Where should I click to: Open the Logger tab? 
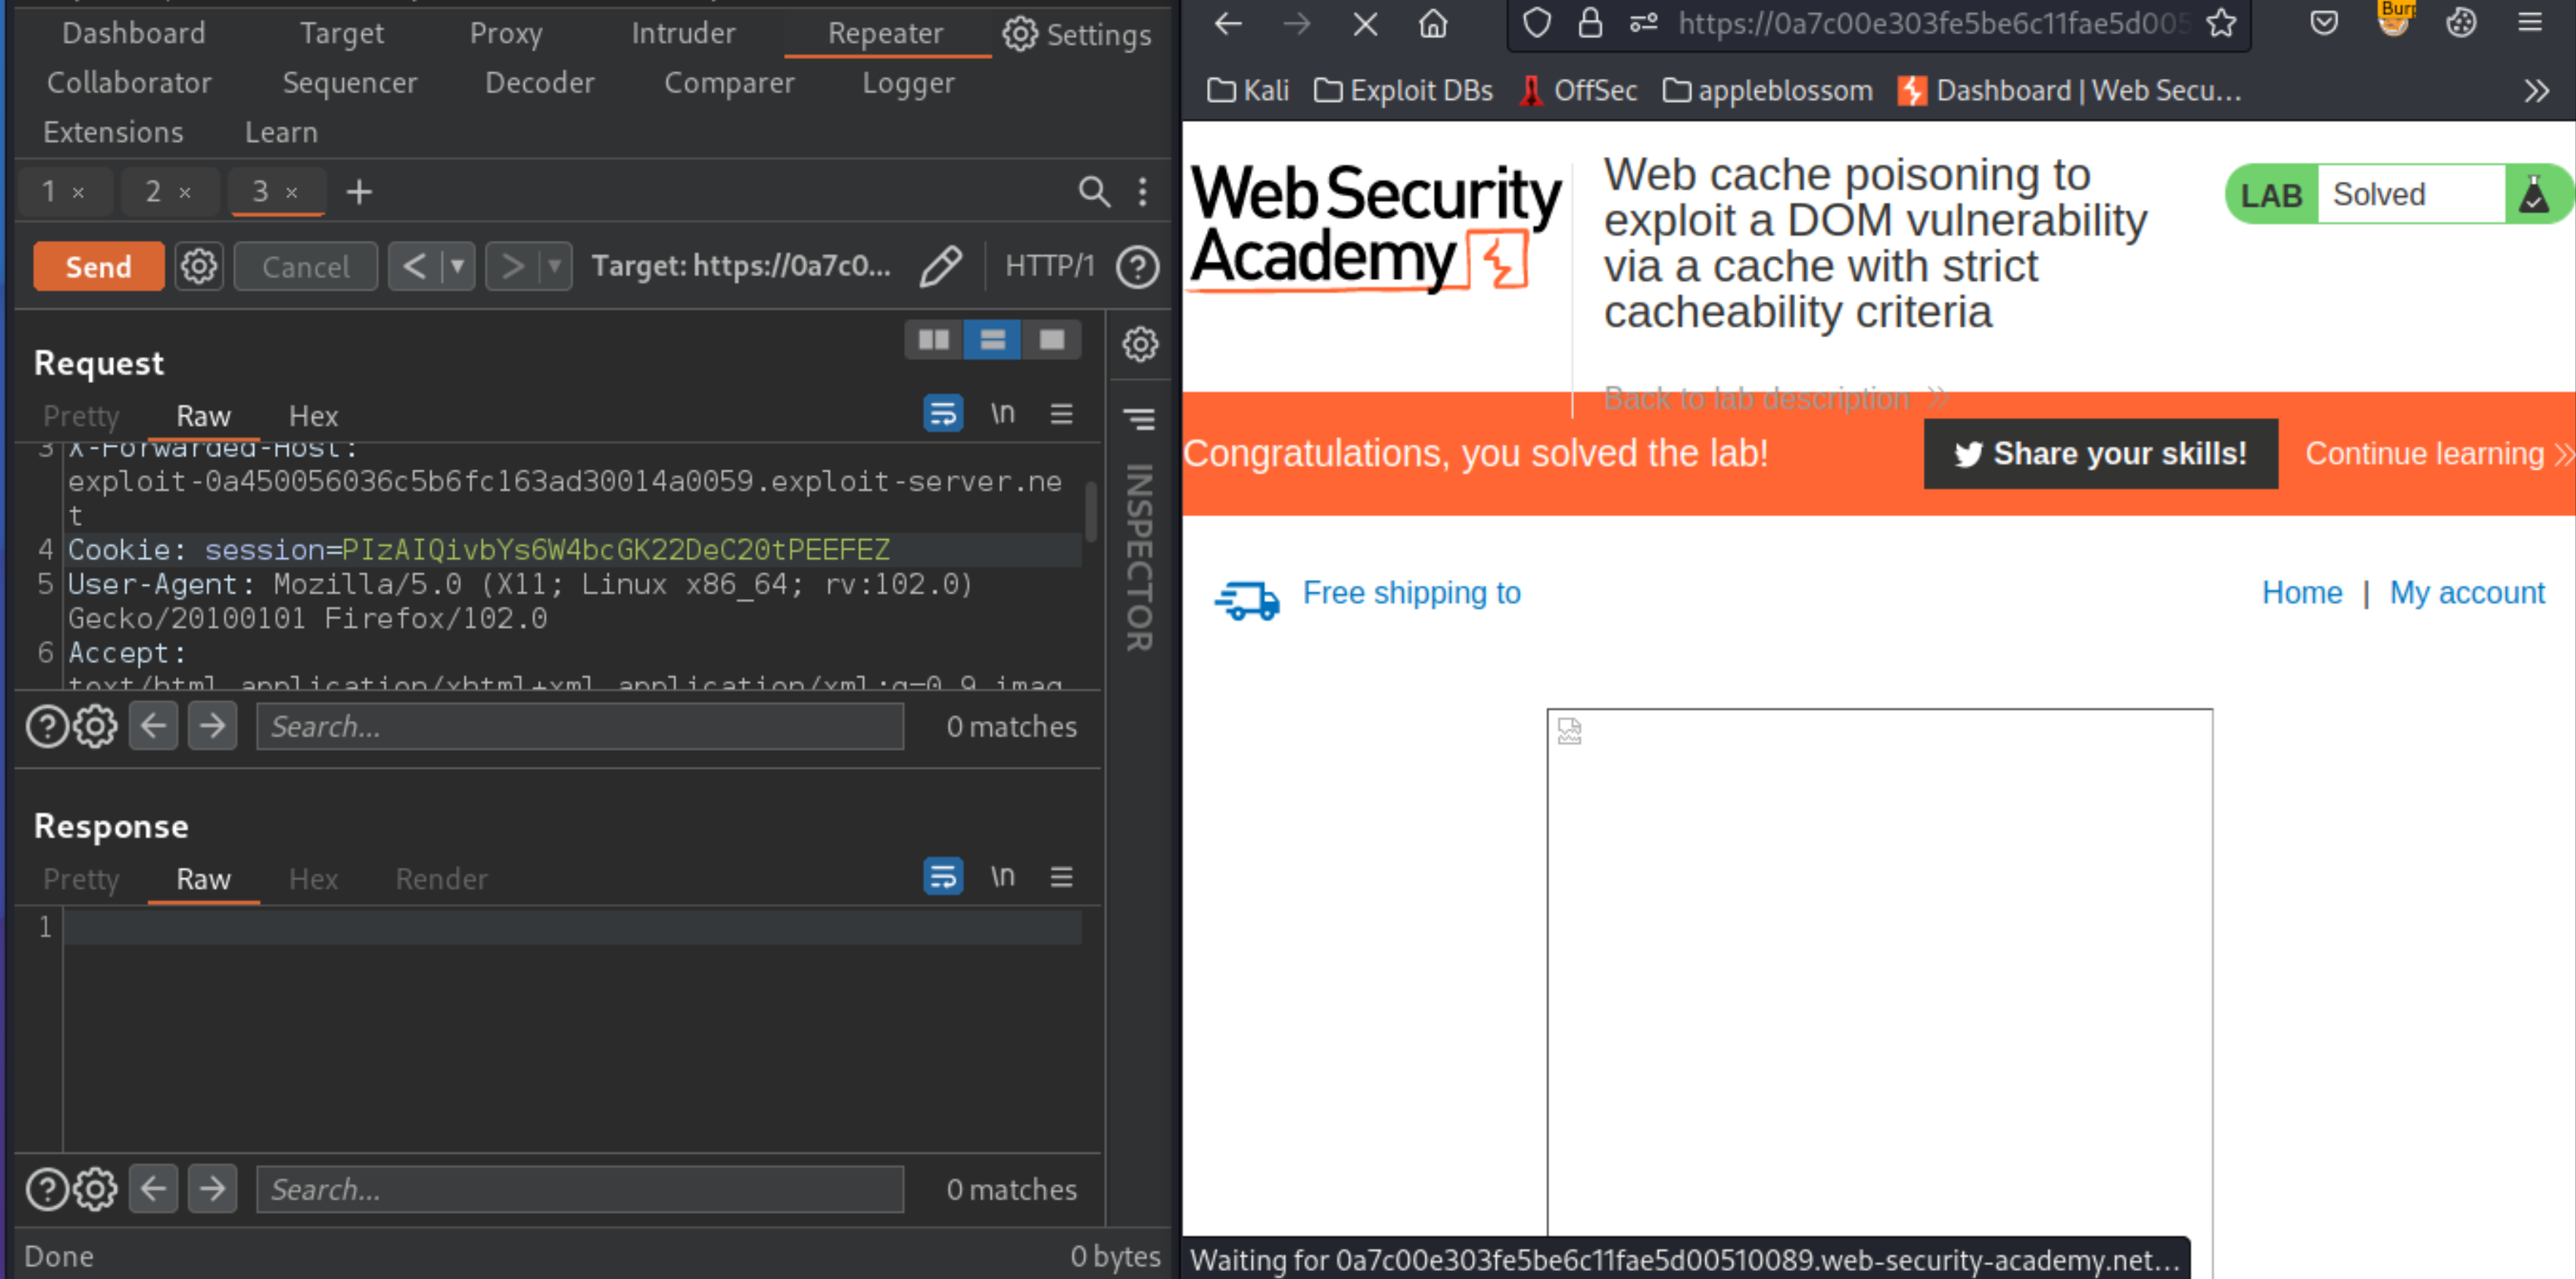pyautogui.click(x=908, y=82)
